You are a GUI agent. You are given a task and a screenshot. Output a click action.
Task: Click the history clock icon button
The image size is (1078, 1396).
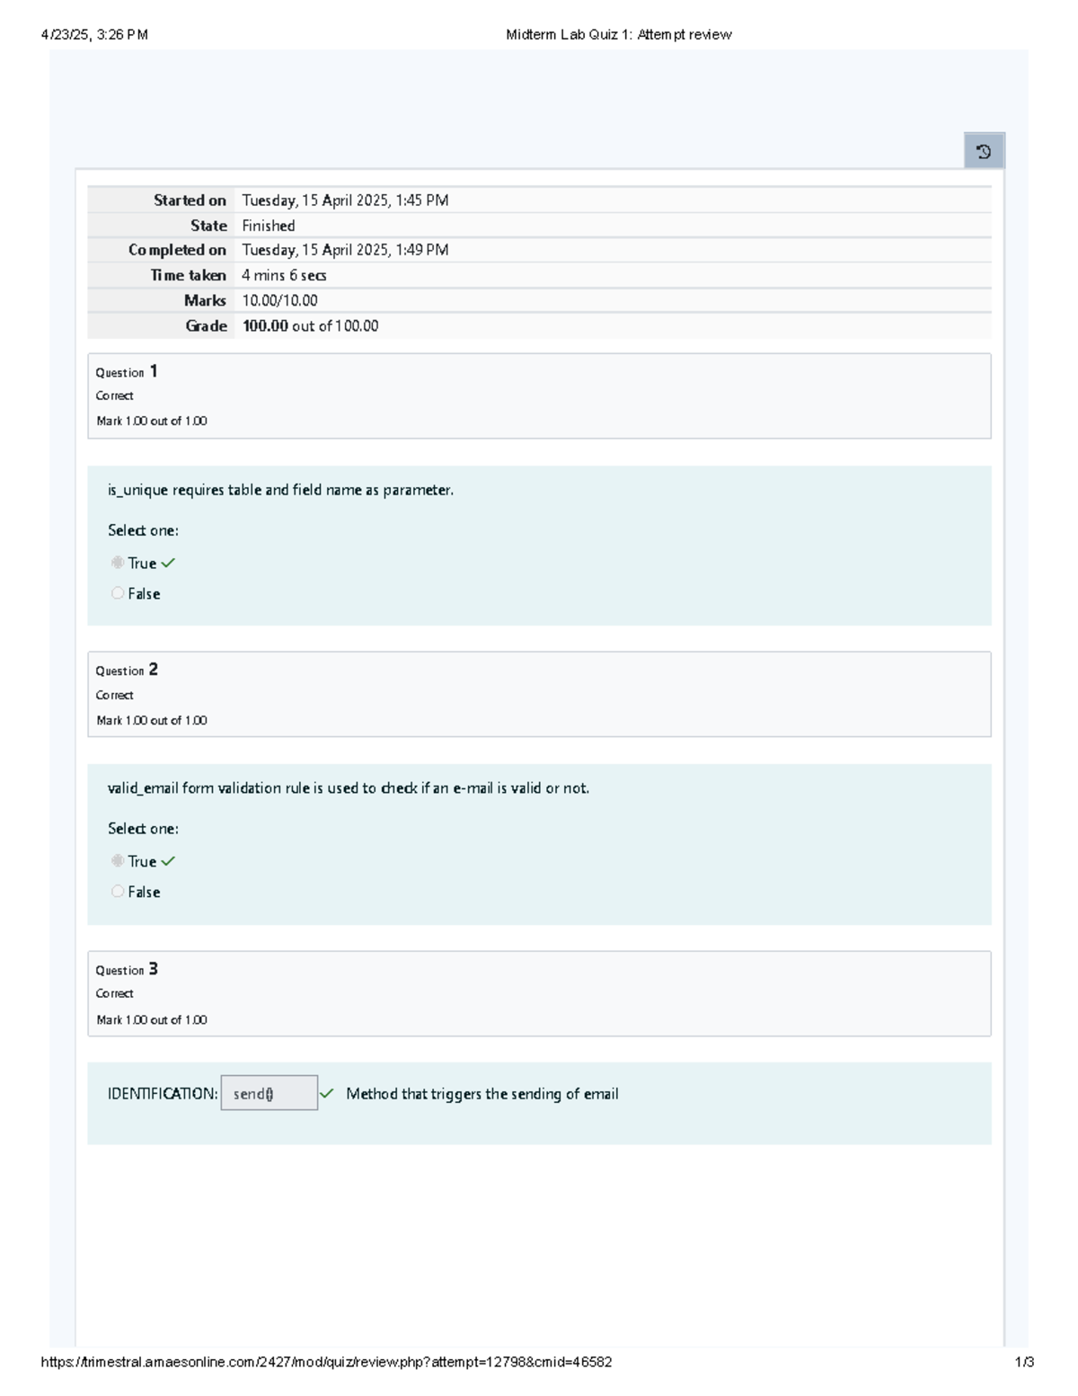pos(984,151)
